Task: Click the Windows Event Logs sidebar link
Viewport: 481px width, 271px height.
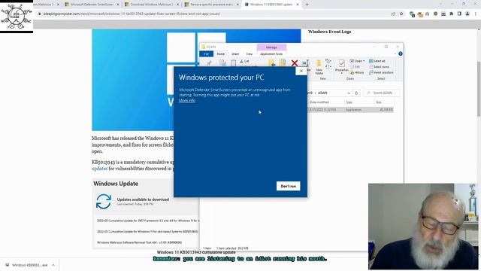Action: pos(329,32)
